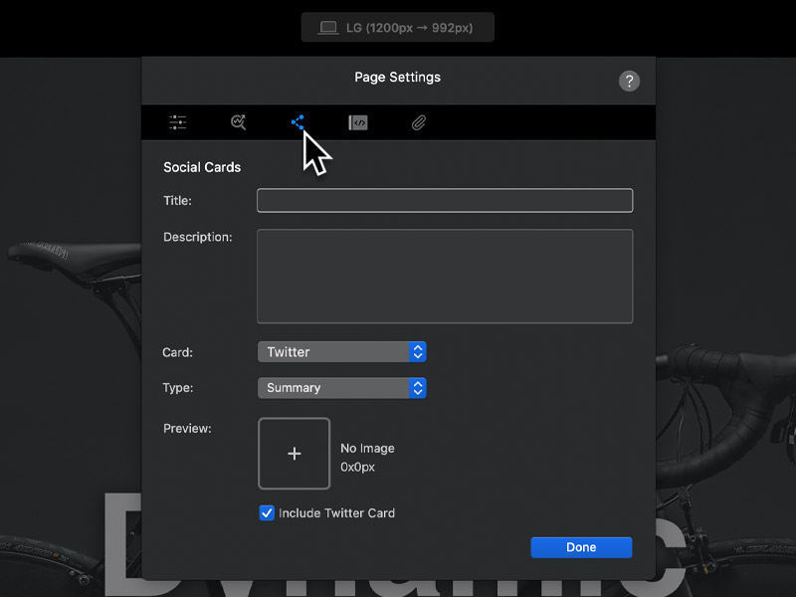Click the "Description:" label

pyautogui.click(x=197, y=237)
